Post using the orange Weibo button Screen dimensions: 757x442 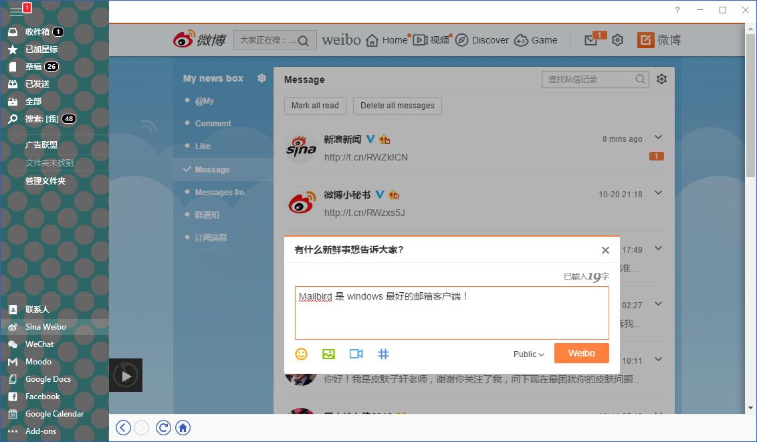coord(581,353)
